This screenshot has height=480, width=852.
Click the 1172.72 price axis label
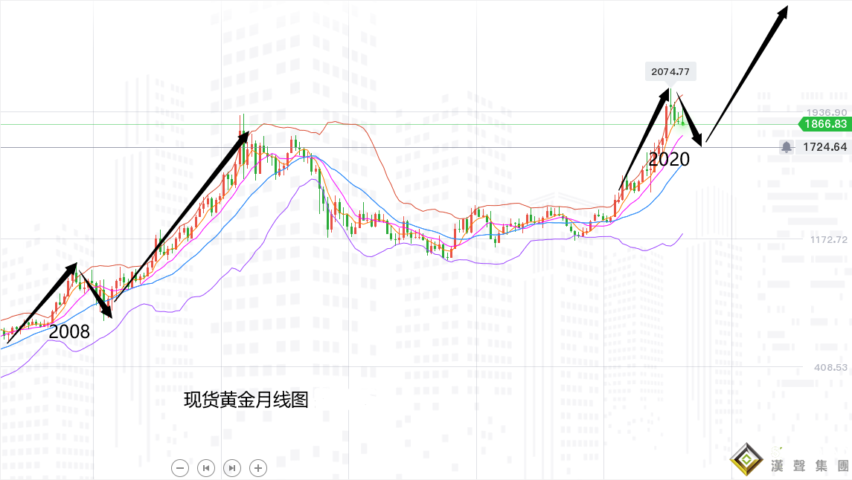827,239
